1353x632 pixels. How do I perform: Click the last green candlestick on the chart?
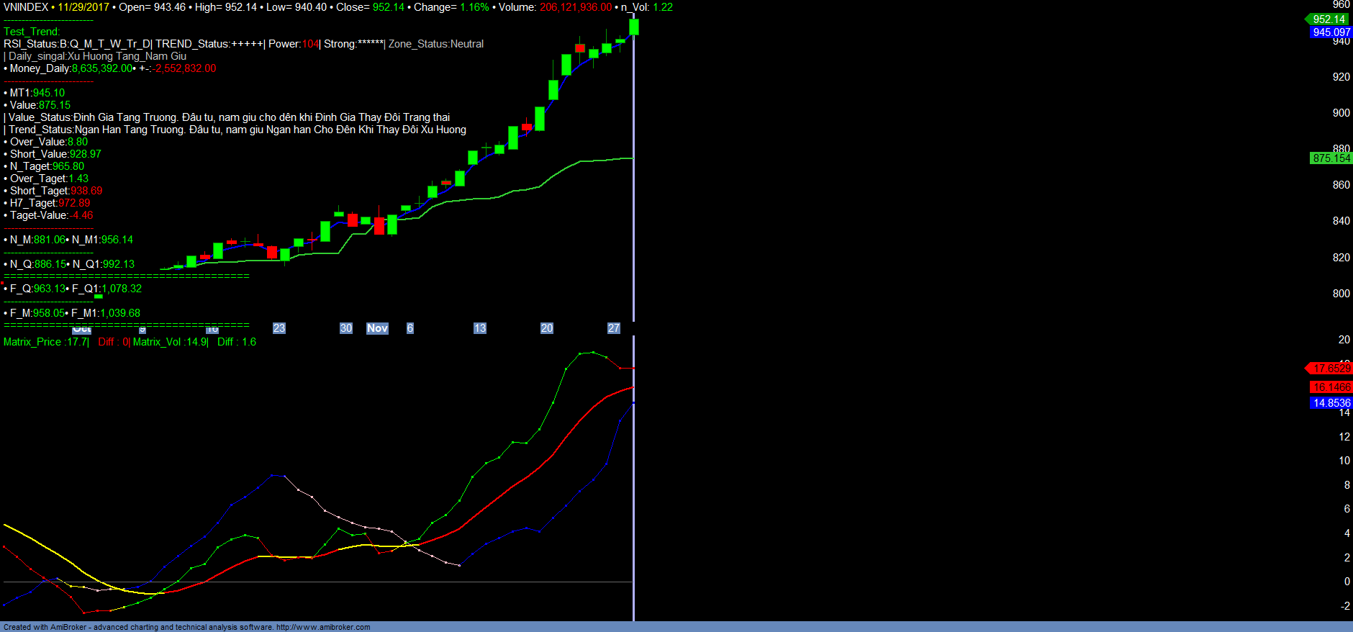click(x=633, y=27)
